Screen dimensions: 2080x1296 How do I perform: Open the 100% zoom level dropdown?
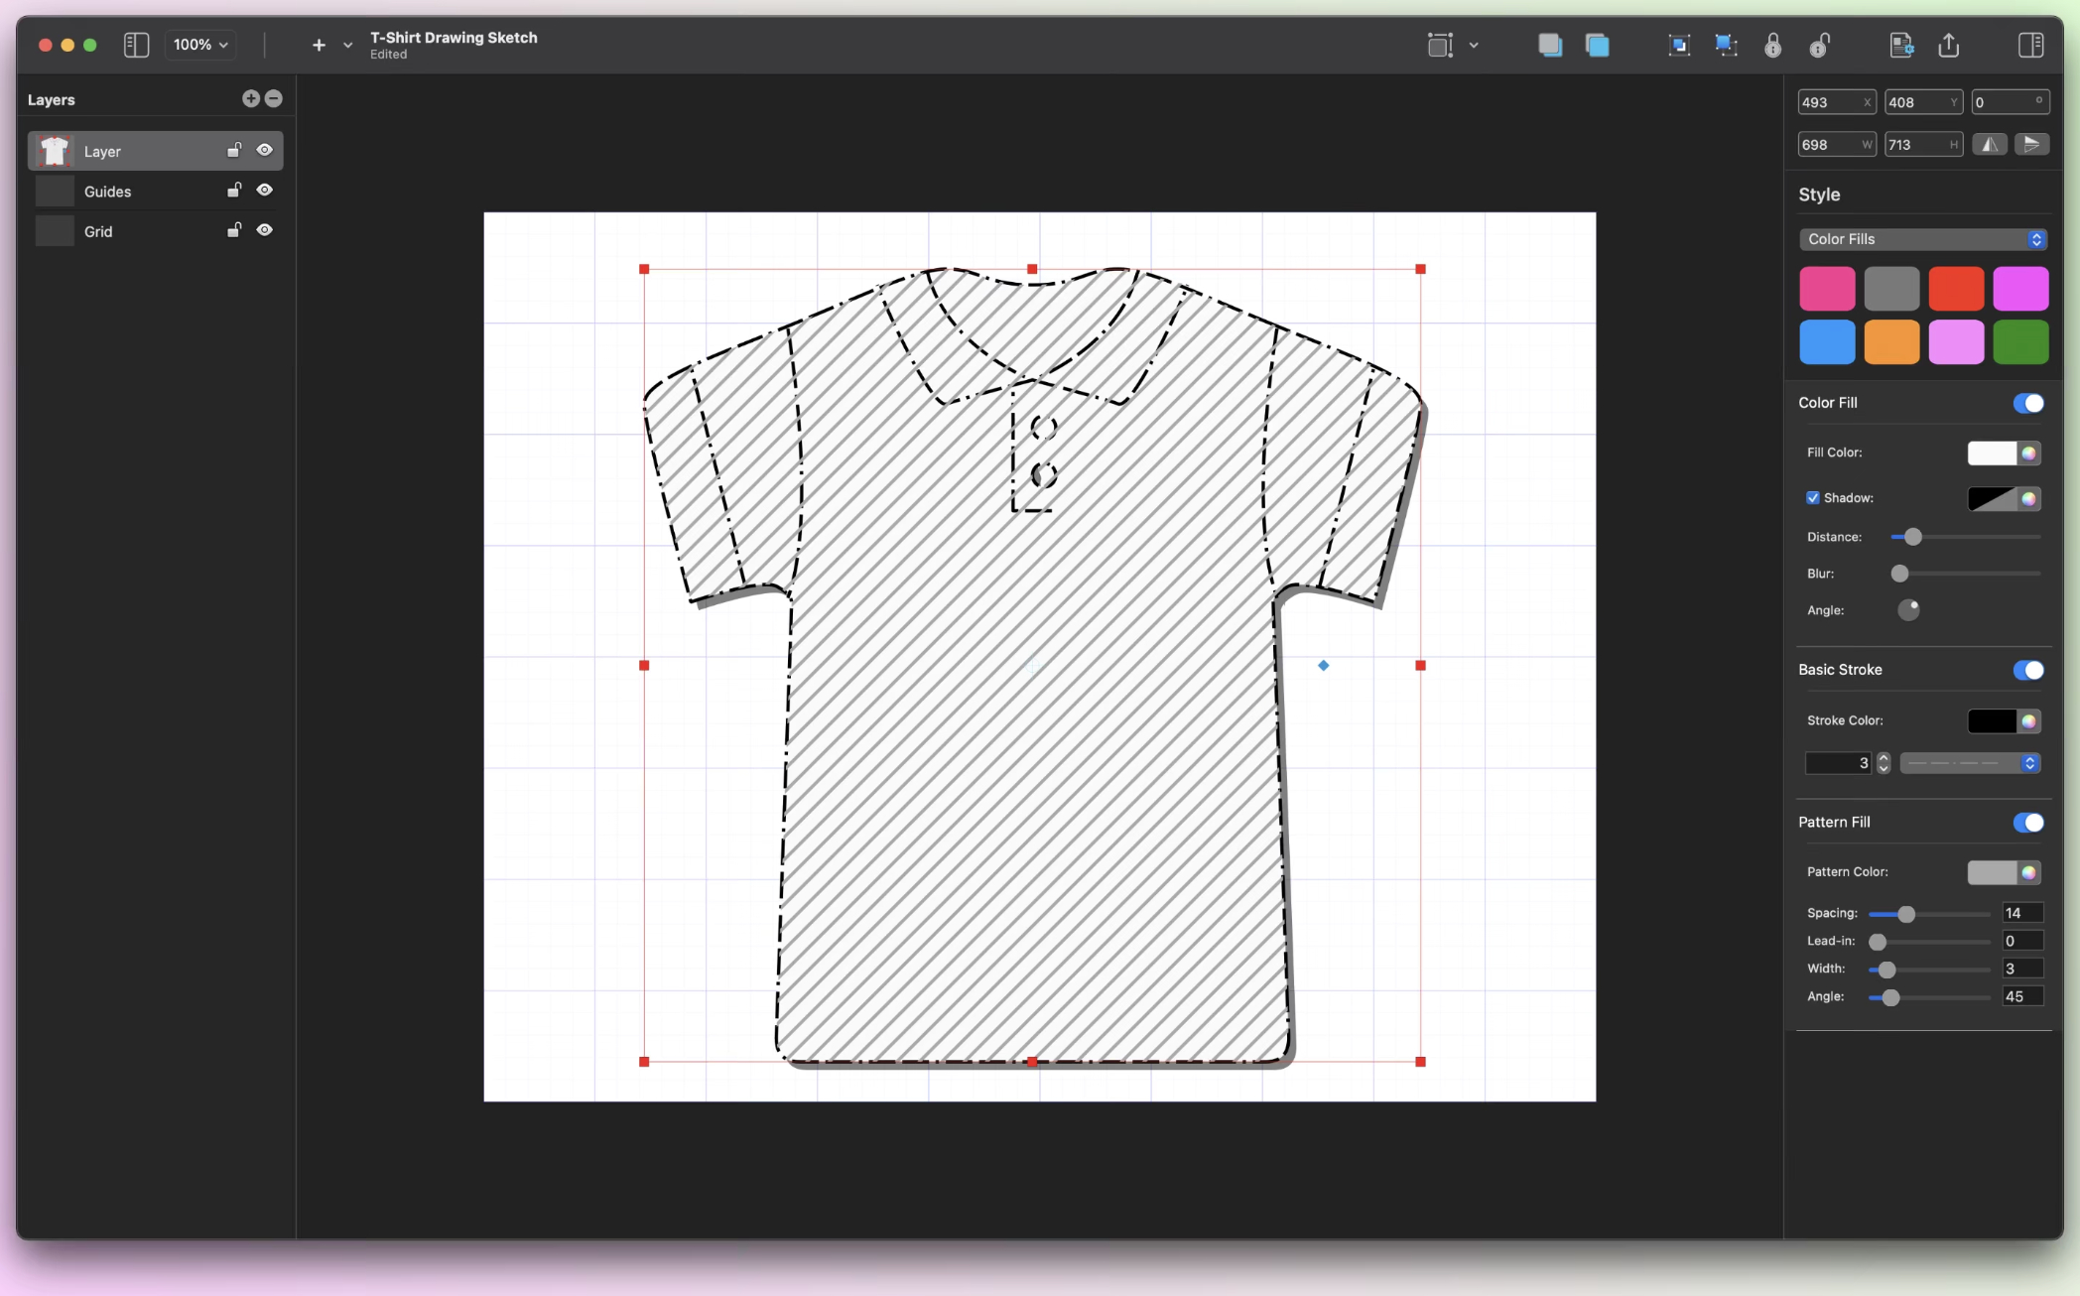(200, 45)
